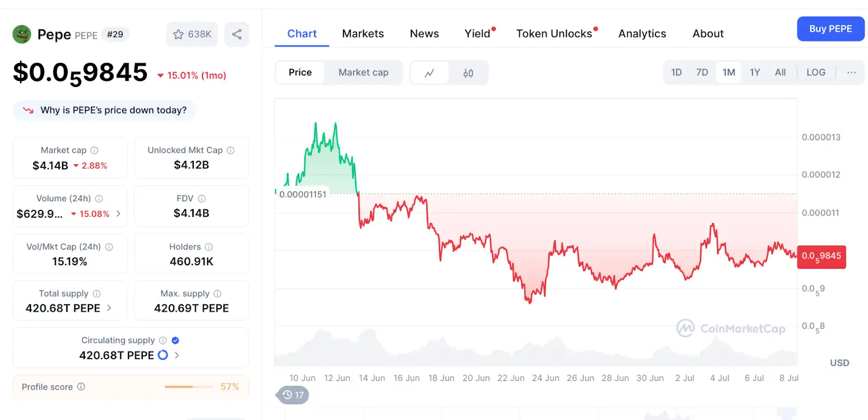
Task: Click the history events badge showing 17
Action: tap(293, 395)
